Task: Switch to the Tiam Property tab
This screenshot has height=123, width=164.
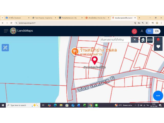Action: pyautogui.click(x=44, y=18)
